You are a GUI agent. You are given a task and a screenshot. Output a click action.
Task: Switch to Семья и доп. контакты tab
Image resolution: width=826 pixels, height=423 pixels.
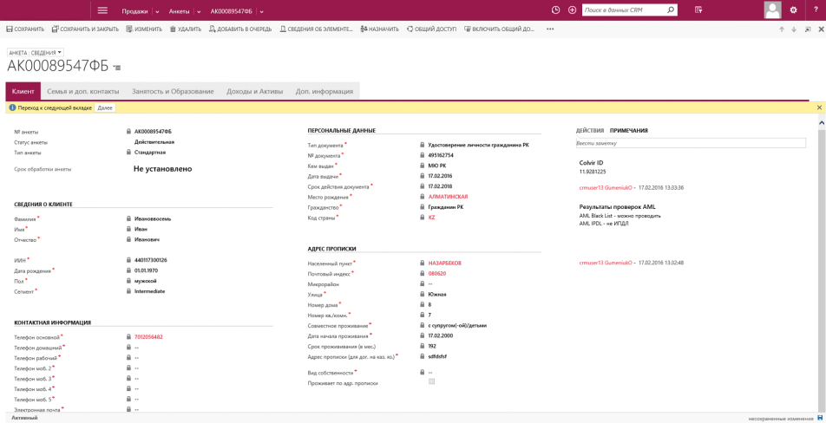(x=83, y=91)
